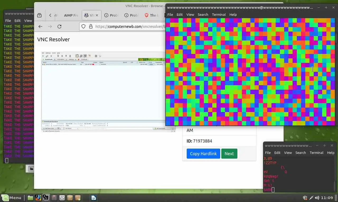Reload the VNC Resolver page
The image size is (338, 202).
59,26
